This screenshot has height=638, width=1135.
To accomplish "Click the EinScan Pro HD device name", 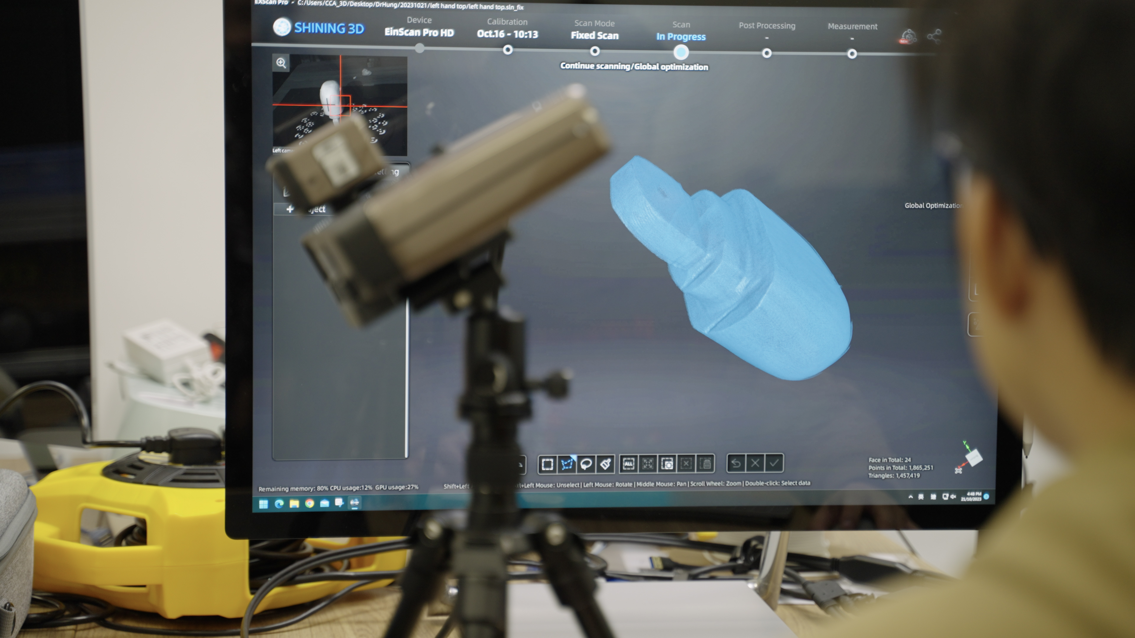I will tap(419, 32).
